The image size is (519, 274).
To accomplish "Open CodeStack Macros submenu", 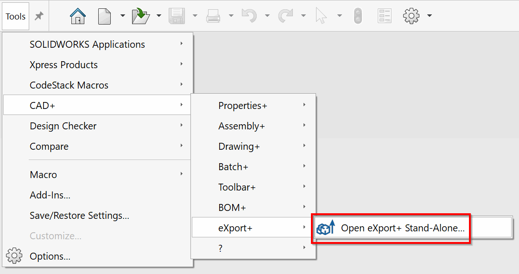I will coord(98,85).
